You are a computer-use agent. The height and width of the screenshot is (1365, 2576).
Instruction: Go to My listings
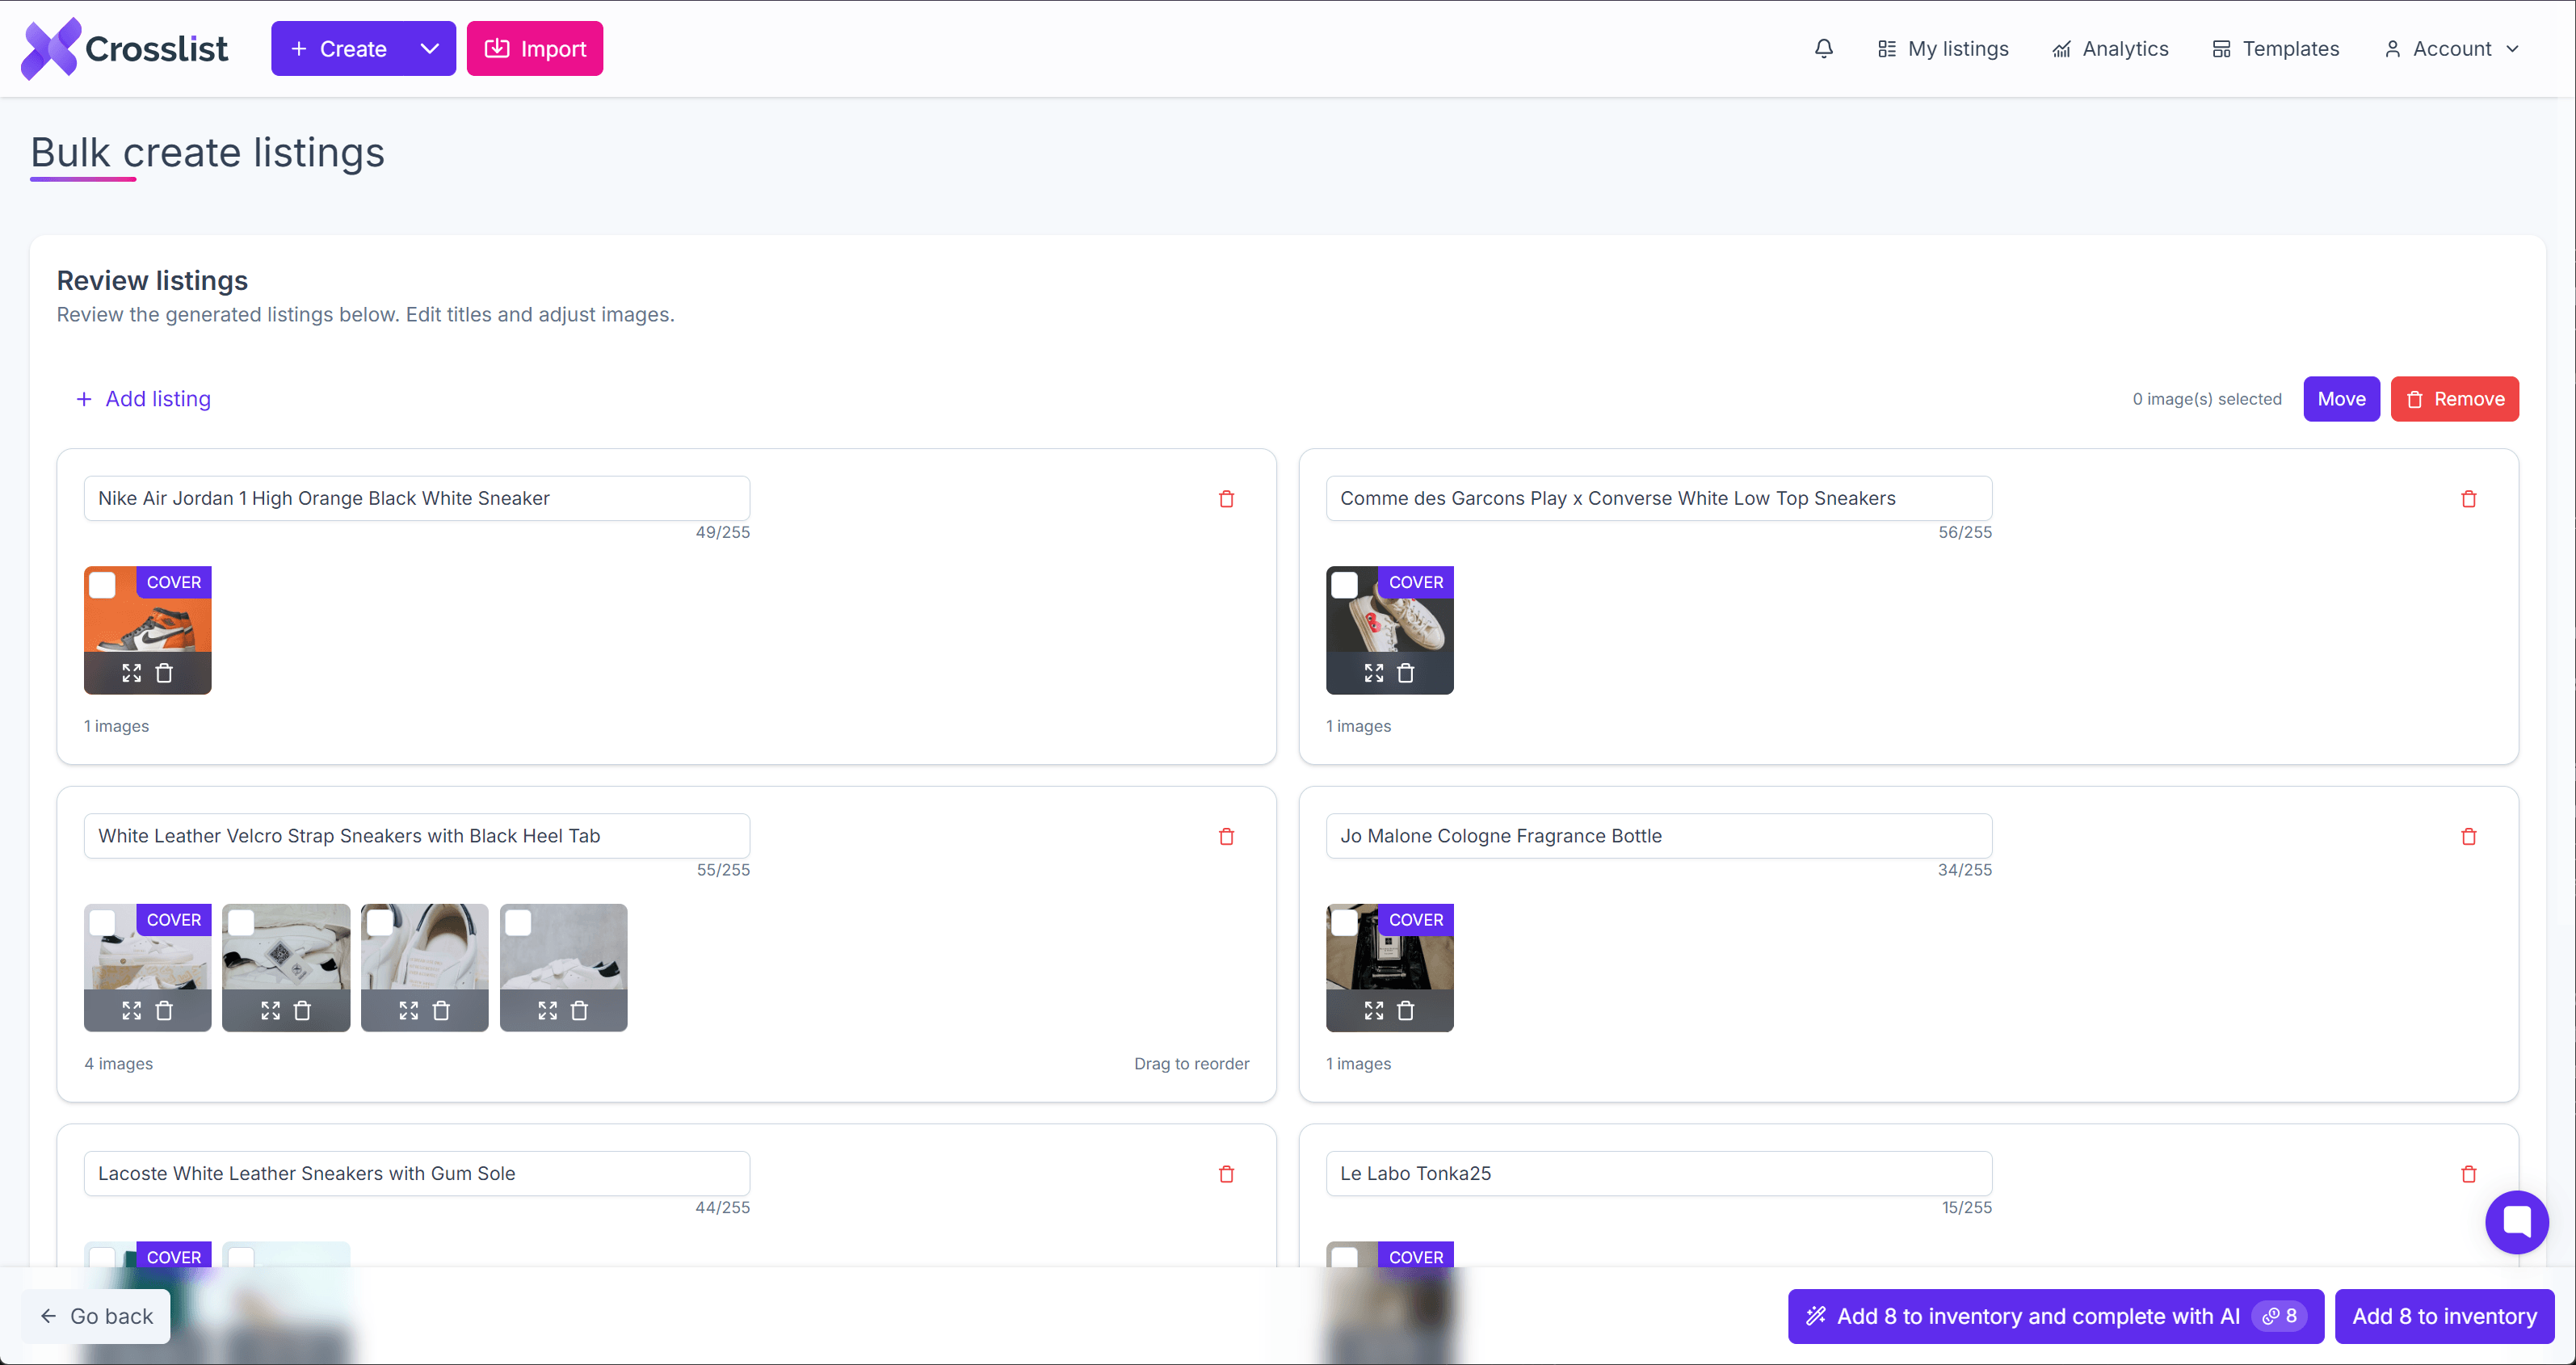pyautogui.click(x=1943, y=48)
